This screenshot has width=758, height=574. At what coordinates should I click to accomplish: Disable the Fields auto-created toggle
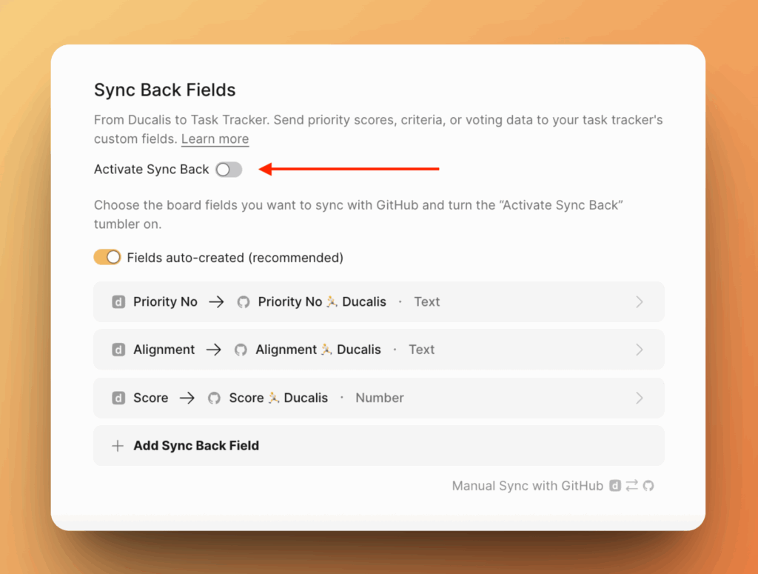click(x=107, y=258)
